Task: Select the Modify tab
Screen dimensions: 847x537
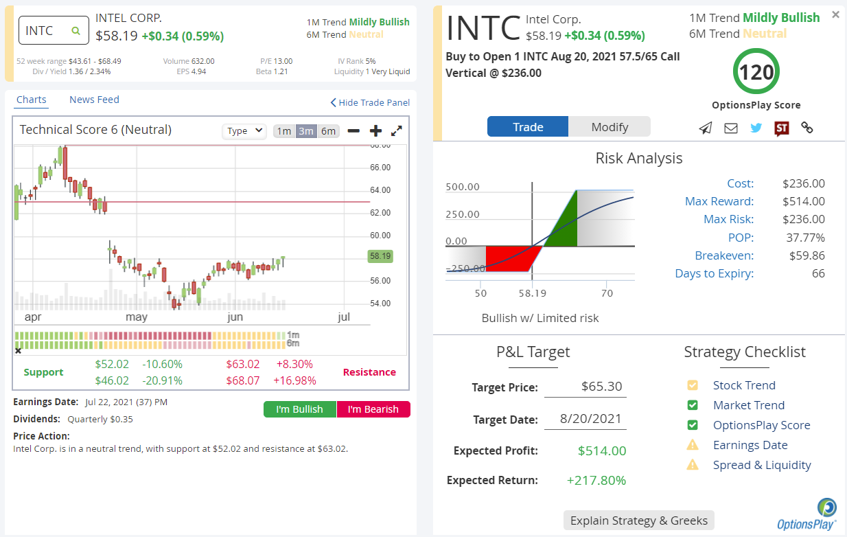Action: pyautogui.click(x=610, y=126)
